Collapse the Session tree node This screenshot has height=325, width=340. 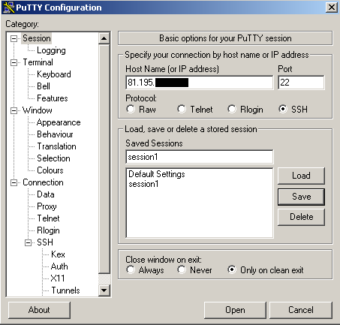point(14,38)
